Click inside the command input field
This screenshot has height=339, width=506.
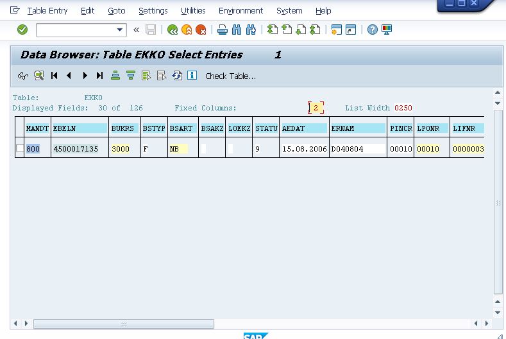point(76,30)
